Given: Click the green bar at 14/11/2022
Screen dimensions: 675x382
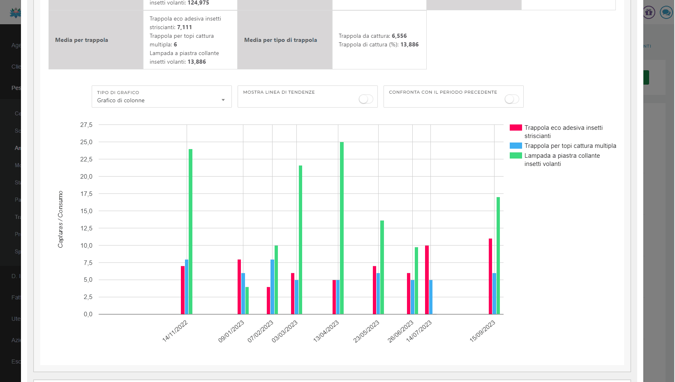Looking at the screenshot, I should [x=190, y=232].
